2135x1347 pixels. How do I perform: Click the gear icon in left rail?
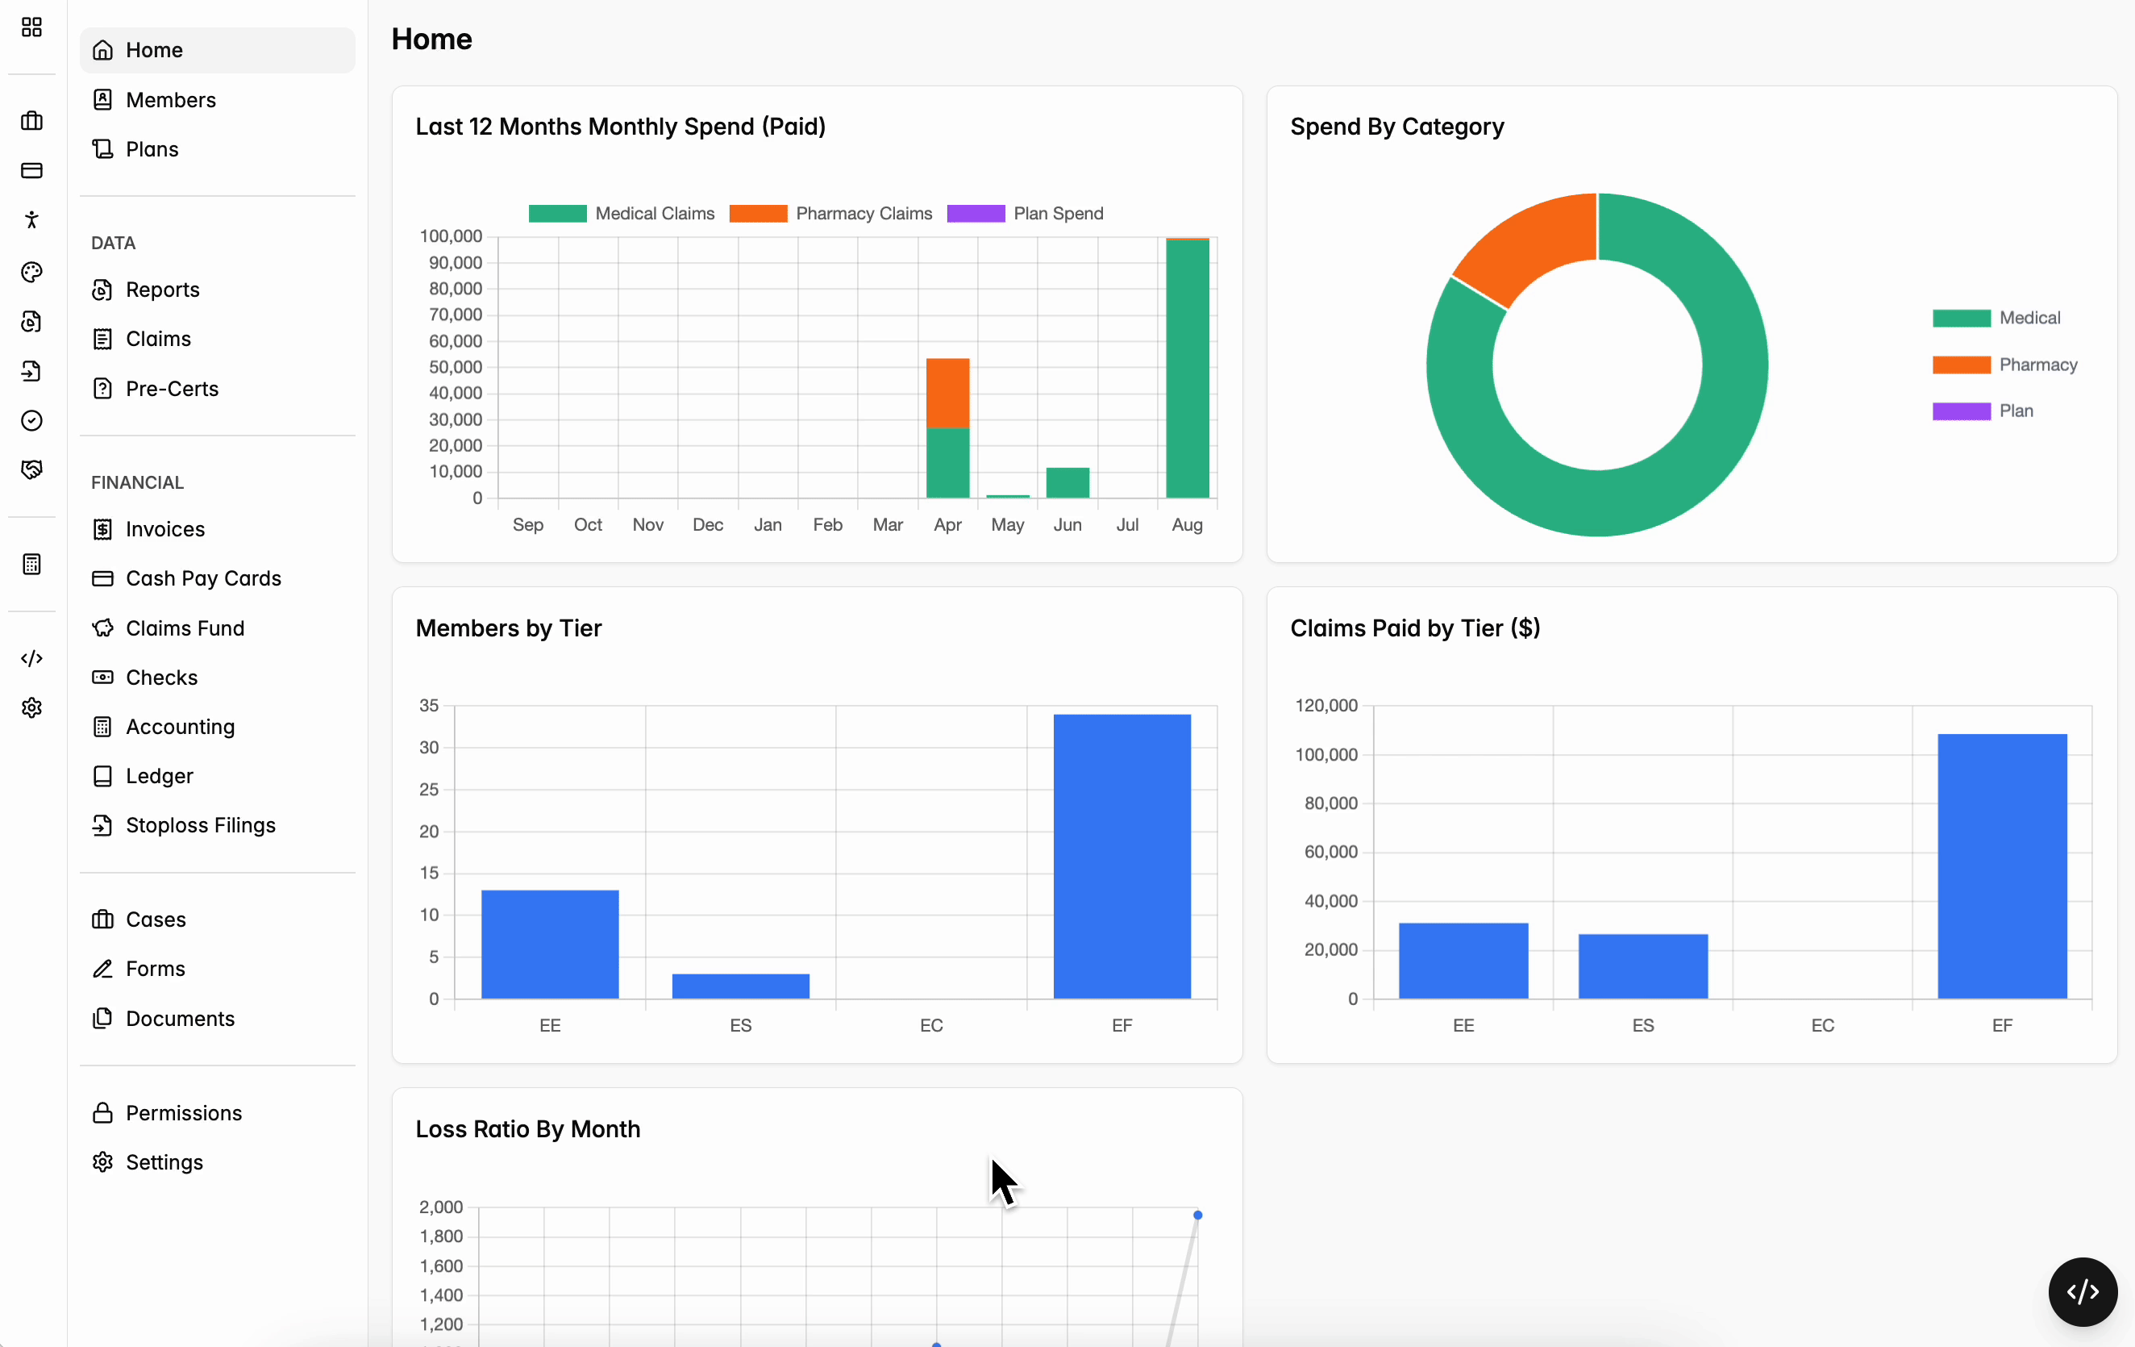point(32,707)
